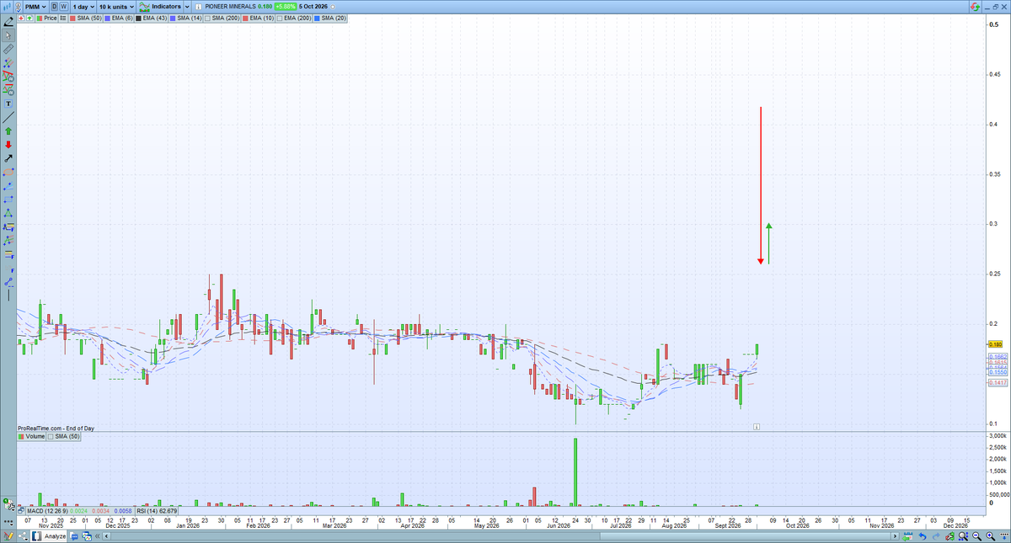
Task: Click the tall green volume bar in June
Action: tap(575, 471)
